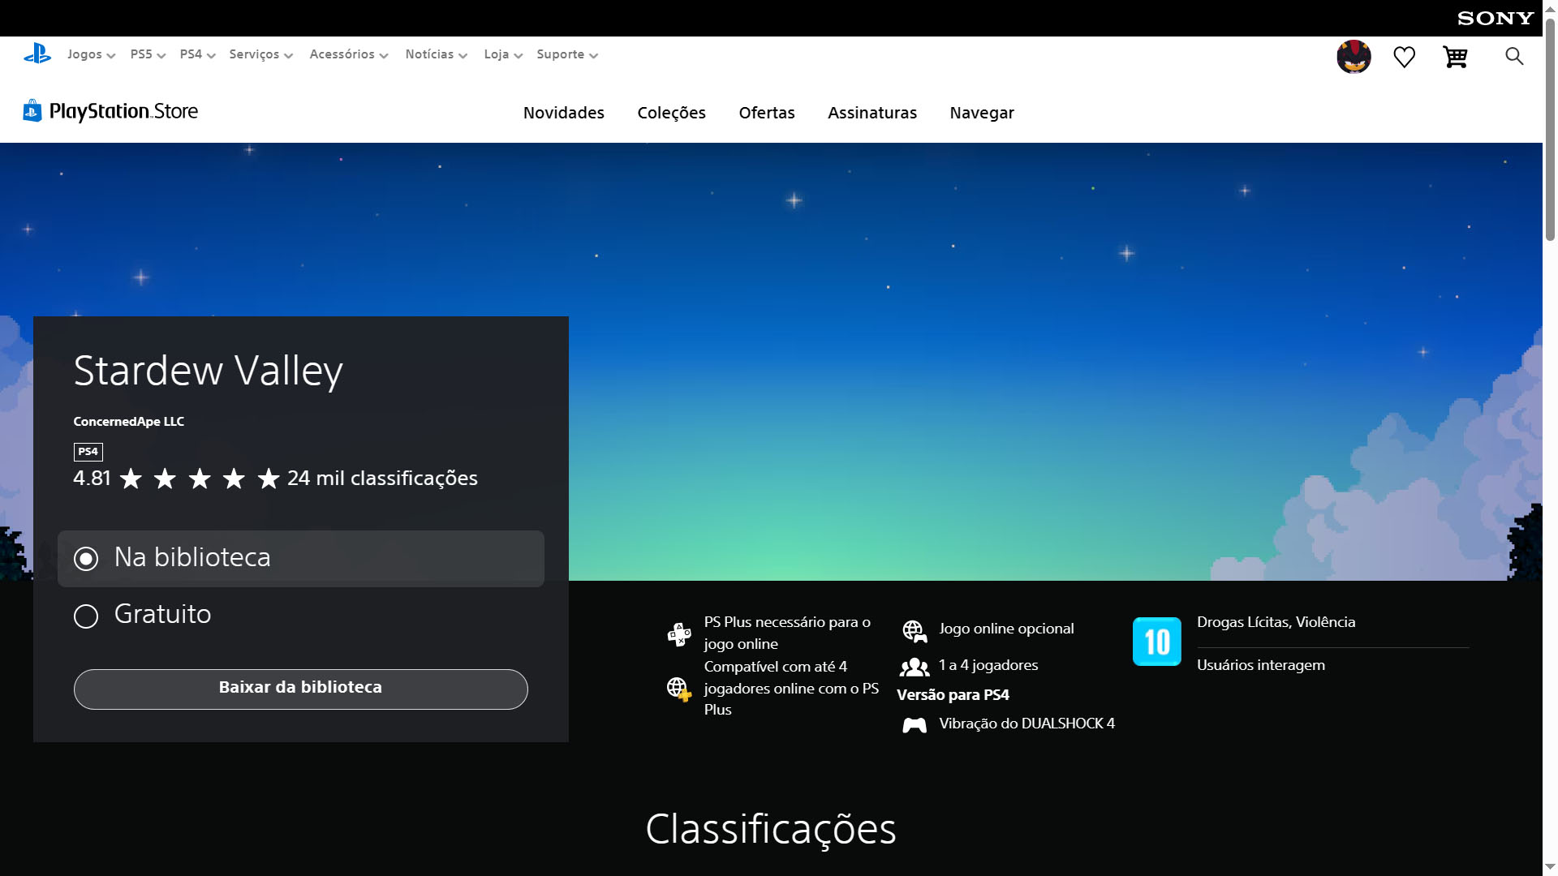This screenshot has width=1558, height=876.
Task: Click the 4.81 rating score
Action: click(92, 479)
